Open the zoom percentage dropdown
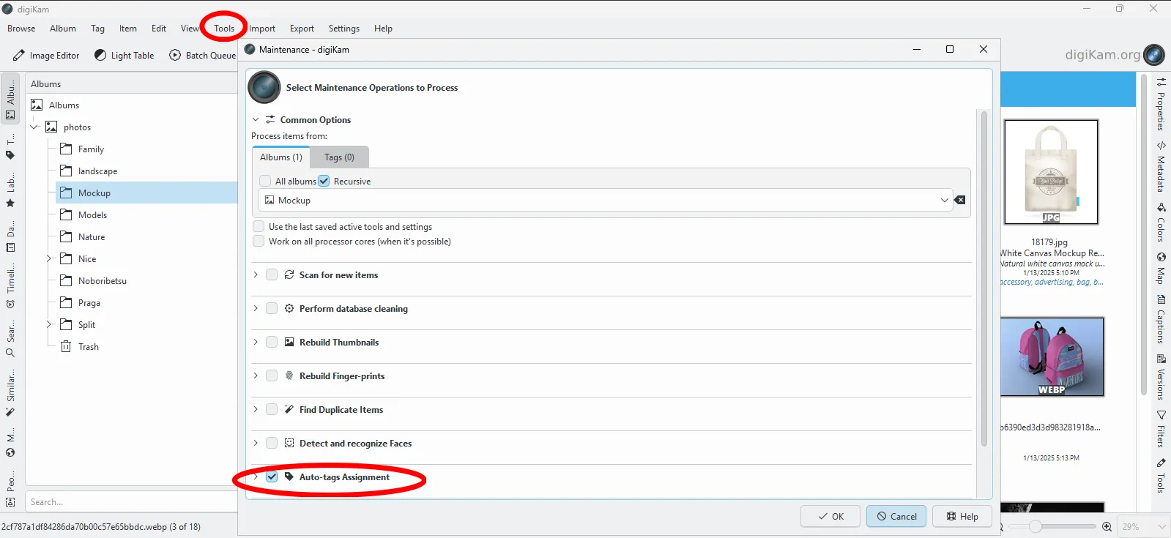Screen dimensions: 1171x538 coord(1144,526)
